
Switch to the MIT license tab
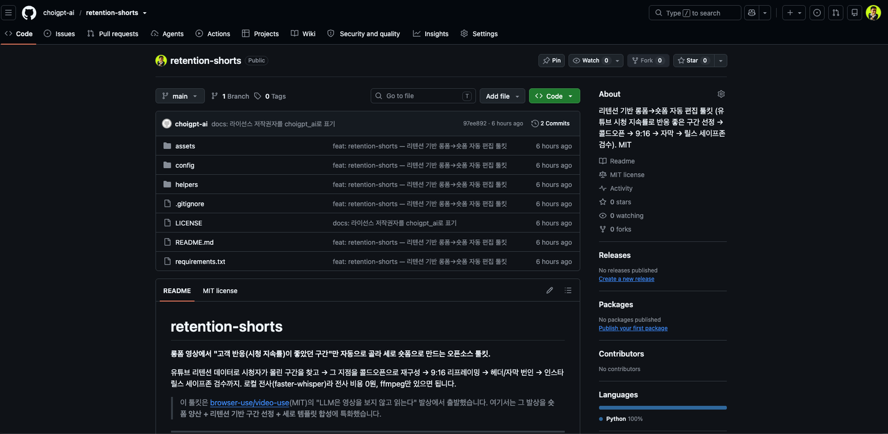220,291
